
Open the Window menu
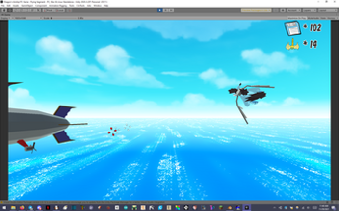pyautogui.click(x=97, y=5)
